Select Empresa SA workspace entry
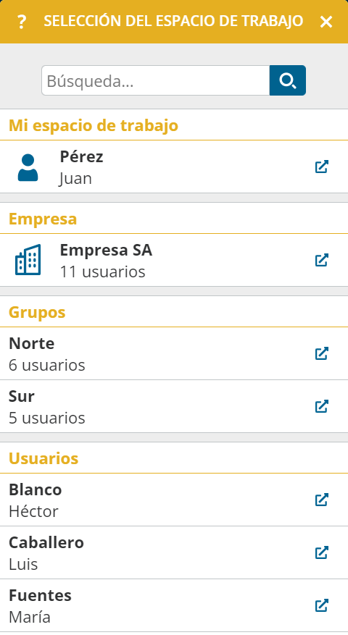Image resolution: width=348 pixels, height=635 pixels. coord(174,260)
